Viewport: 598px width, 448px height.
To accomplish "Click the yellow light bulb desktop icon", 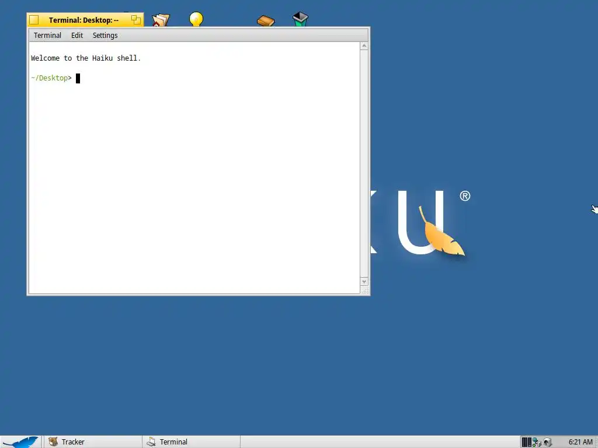I will pos(196,19).
